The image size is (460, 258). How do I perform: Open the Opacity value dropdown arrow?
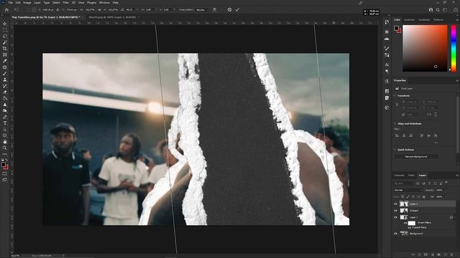pos(446,190)
